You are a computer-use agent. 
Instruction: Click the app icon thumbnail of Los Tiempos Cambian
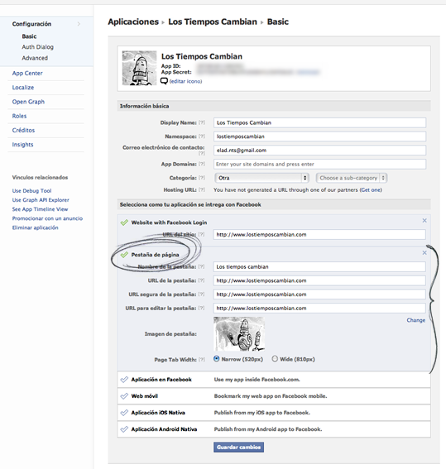pos(139,68)
